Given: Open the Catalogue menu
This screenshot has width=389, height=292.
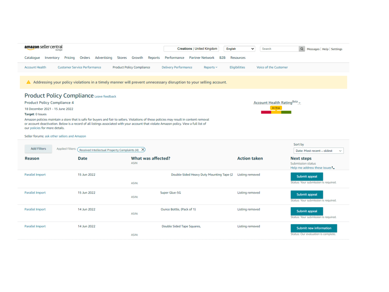Looking at the screenshot, I should [32, 58].
